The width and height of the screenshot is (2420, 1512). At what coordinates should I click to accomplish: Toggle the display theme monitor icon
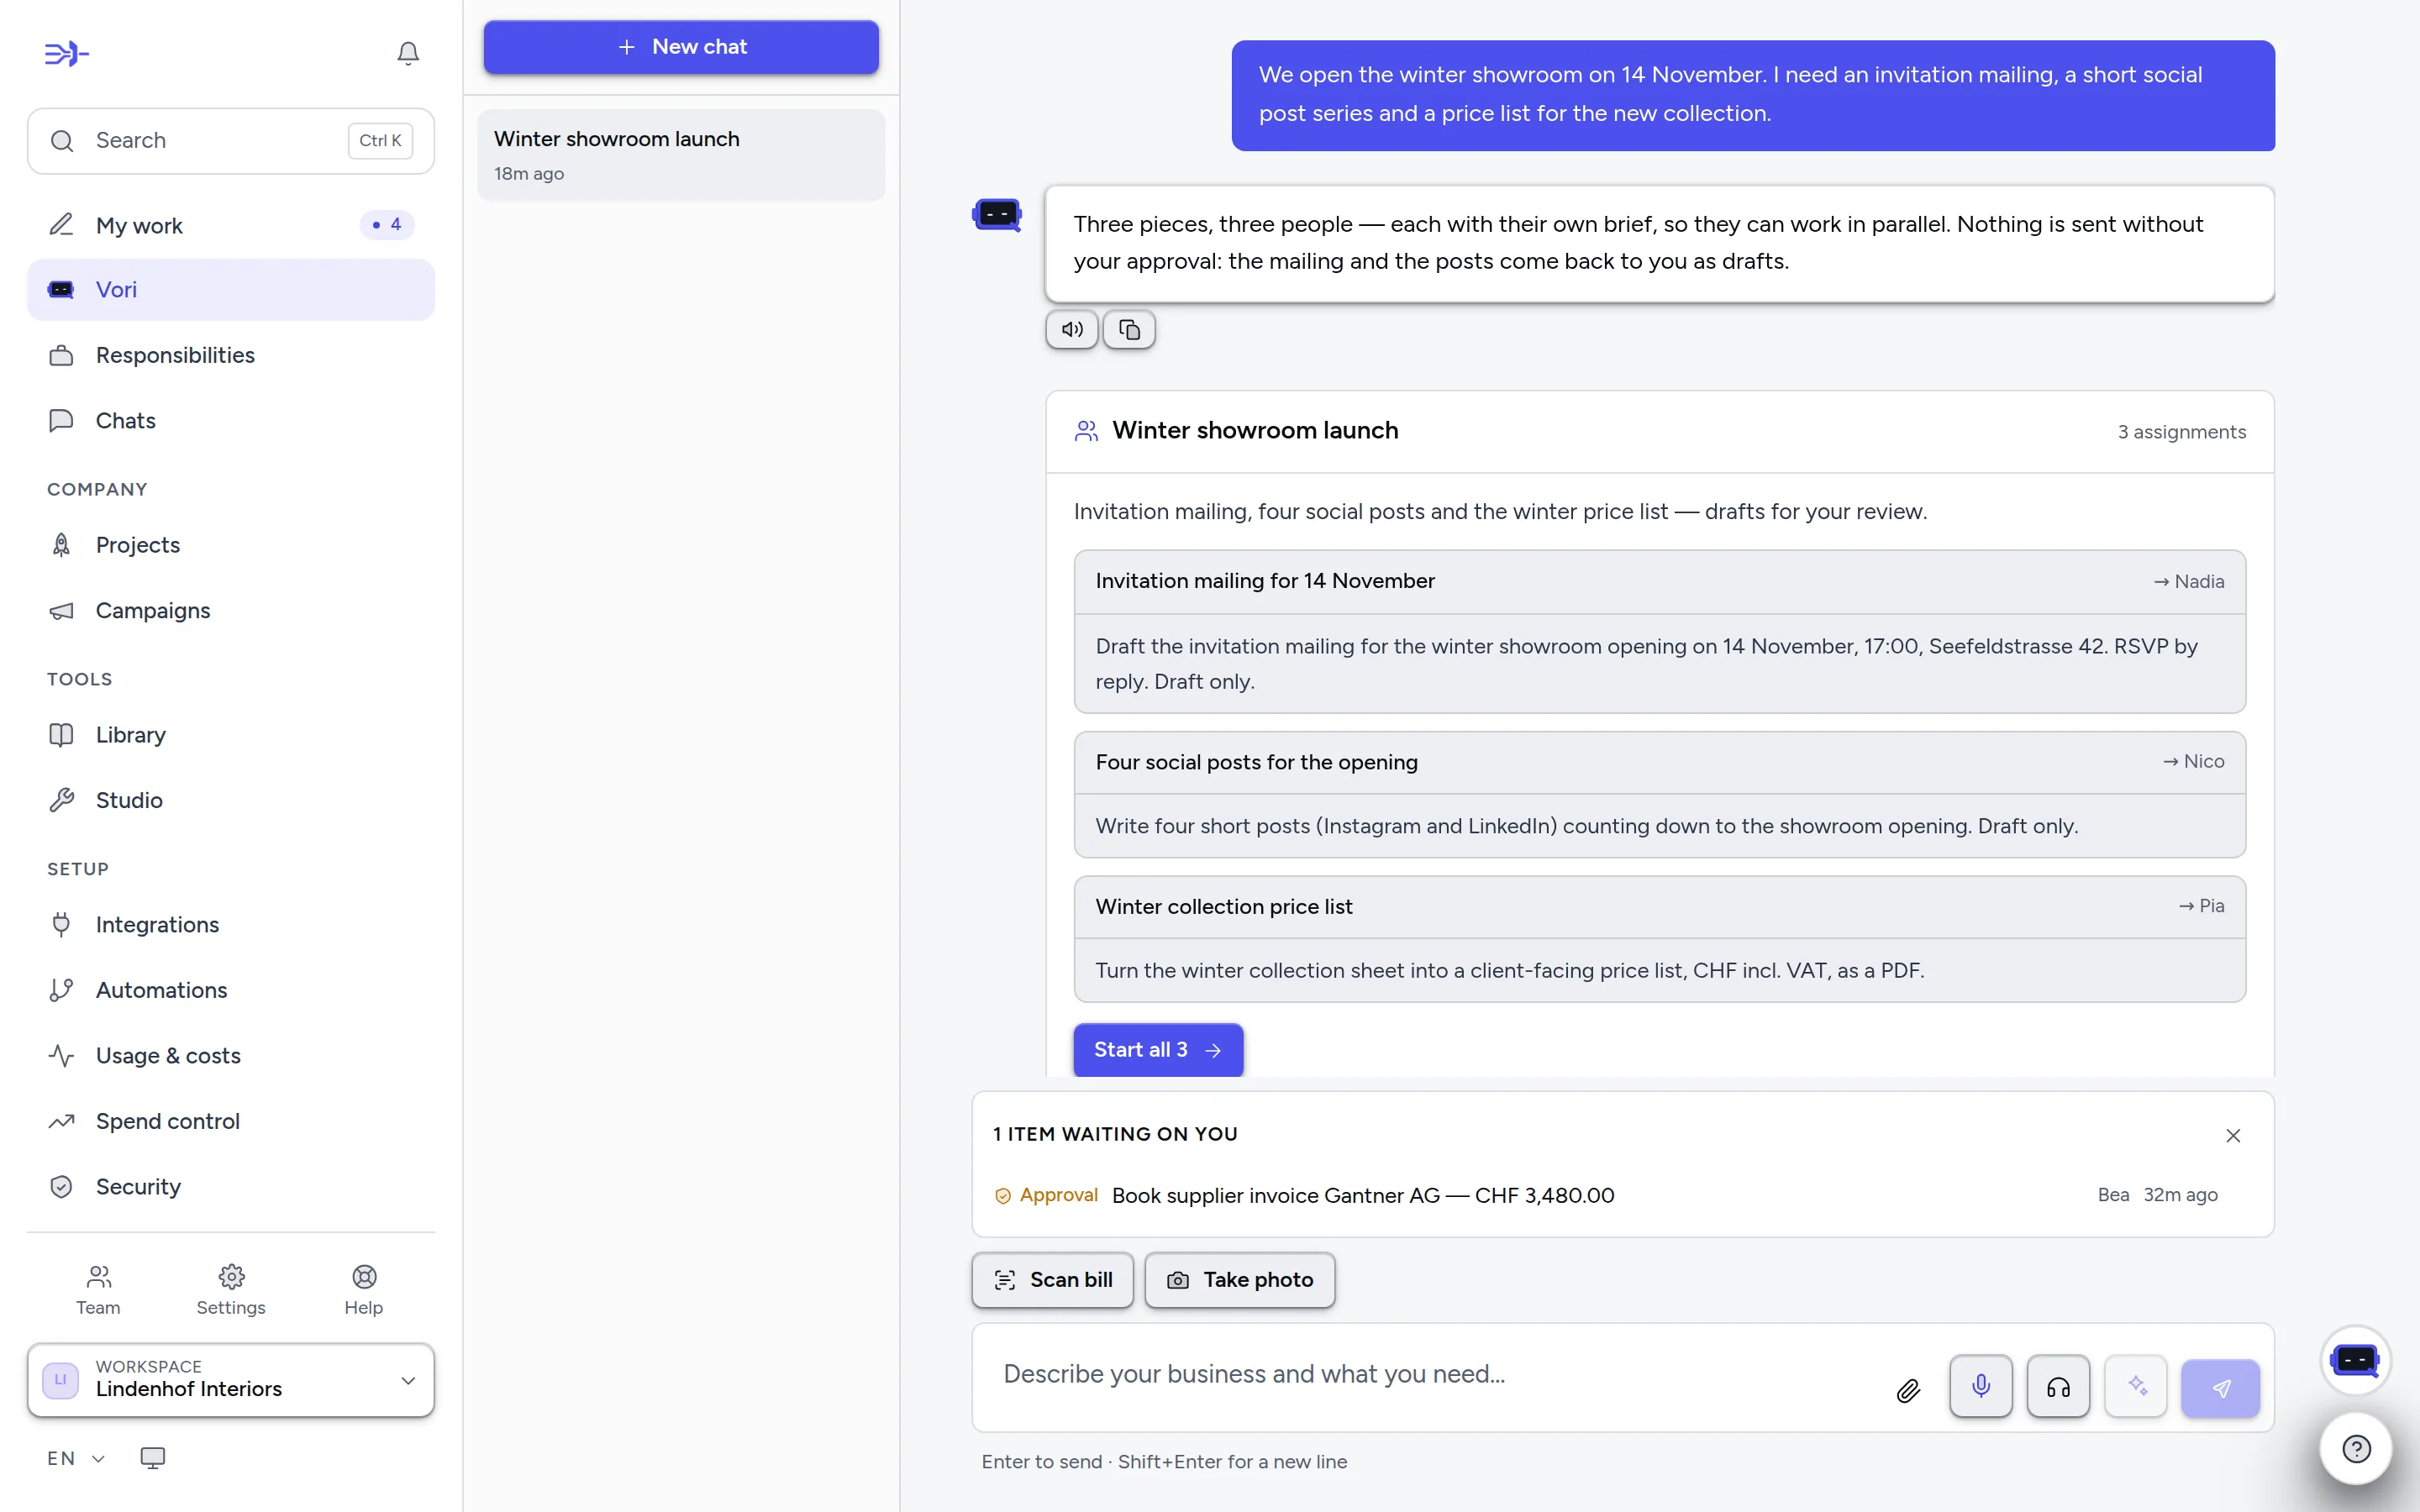(152, 1458)
